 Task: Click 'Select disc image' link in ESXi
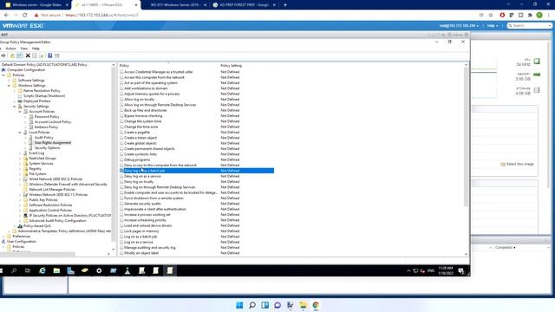517,164
